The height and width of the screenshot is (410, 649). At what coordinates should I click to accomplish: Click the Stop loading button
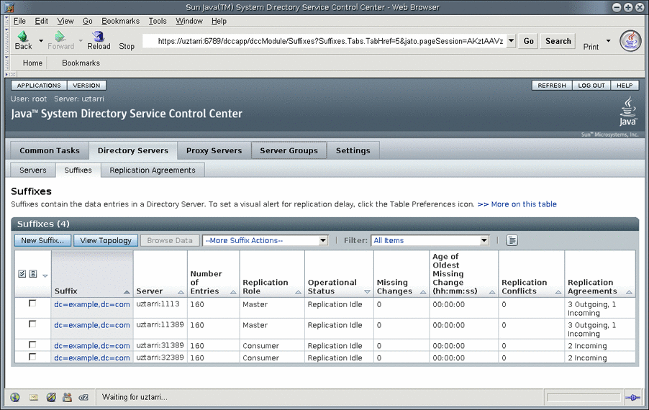[x=127, y=46]
